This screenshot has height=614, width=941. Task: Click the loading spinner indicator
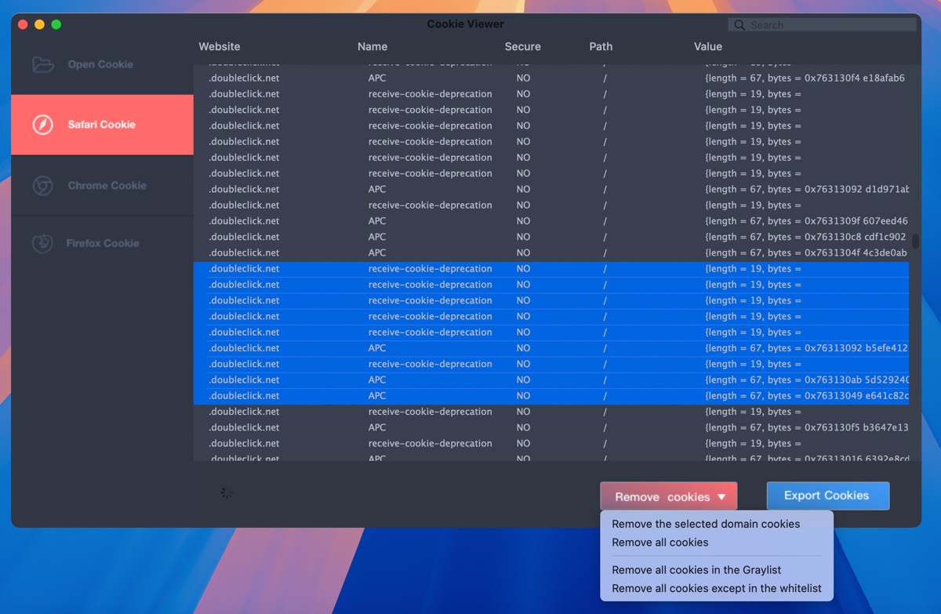click(227, 492)
